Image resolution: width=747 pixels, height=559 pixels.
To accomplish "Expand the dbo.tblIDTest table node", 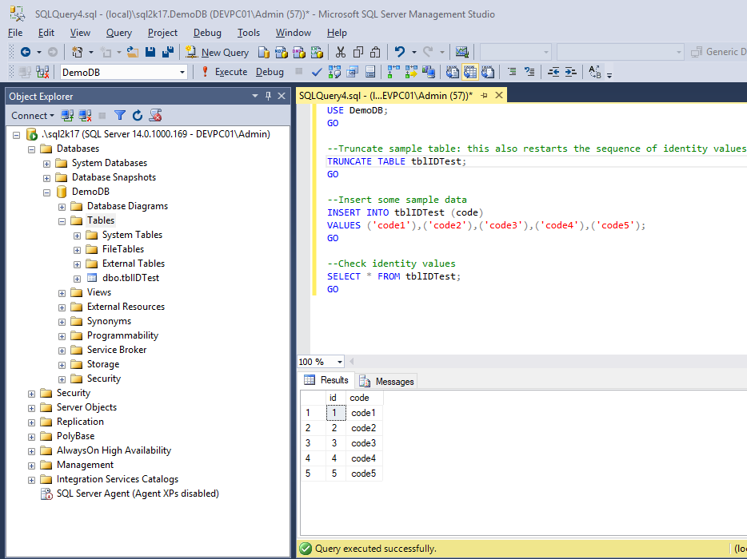I will (x=77, y=279).
